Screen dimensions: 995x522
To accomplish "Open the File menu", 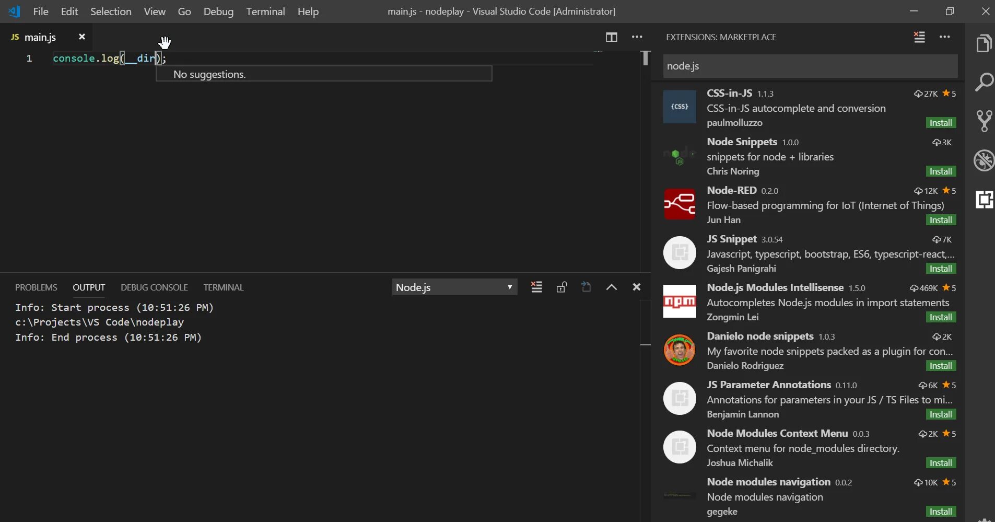I will tap(41, 11).
